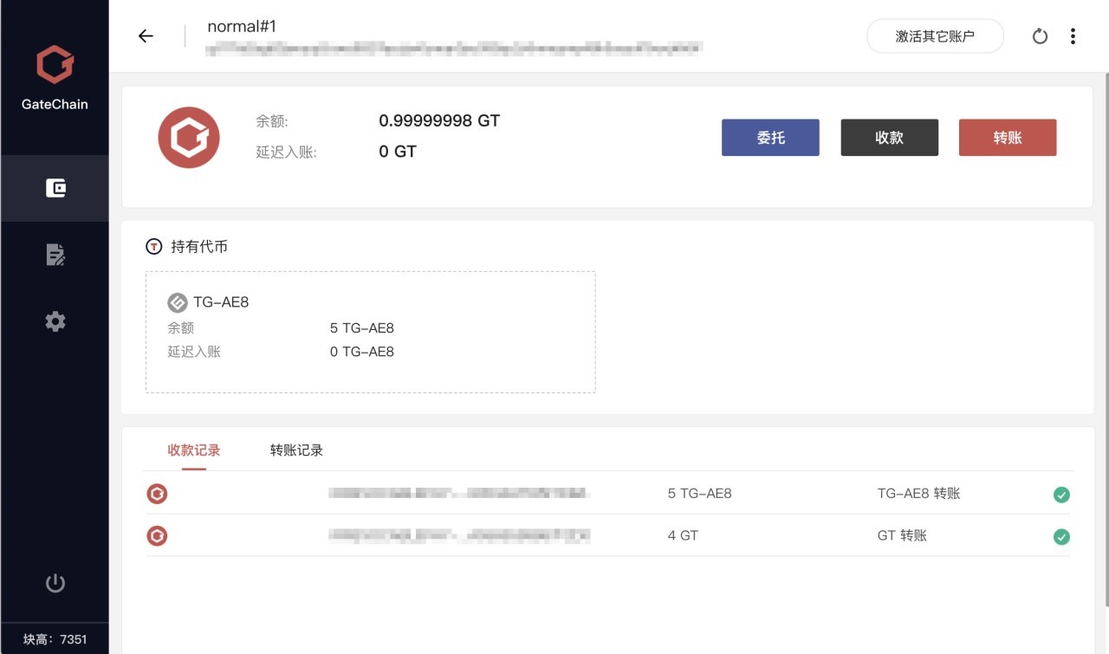Click balance value 0.99999998 GT
Screen dimensions: 1109x654
pos(439,120)
